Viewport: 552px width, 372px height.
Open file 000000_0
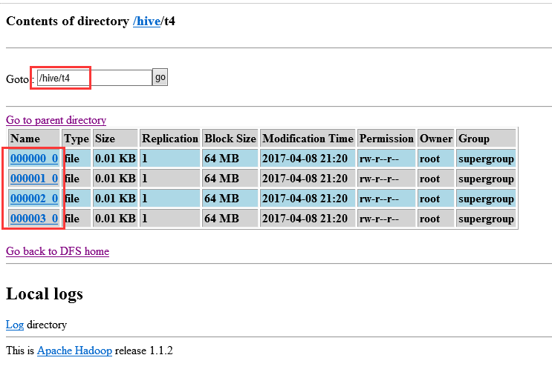tap(34, 159)
